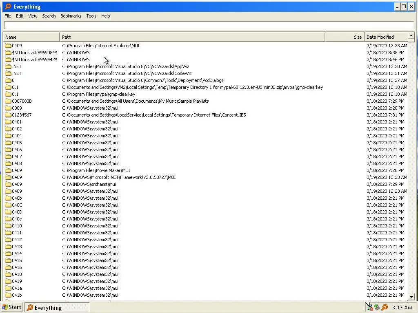The height and width of the screenshot is (313, 418).
Task: Open the Search menu
Action: [49, 16]
